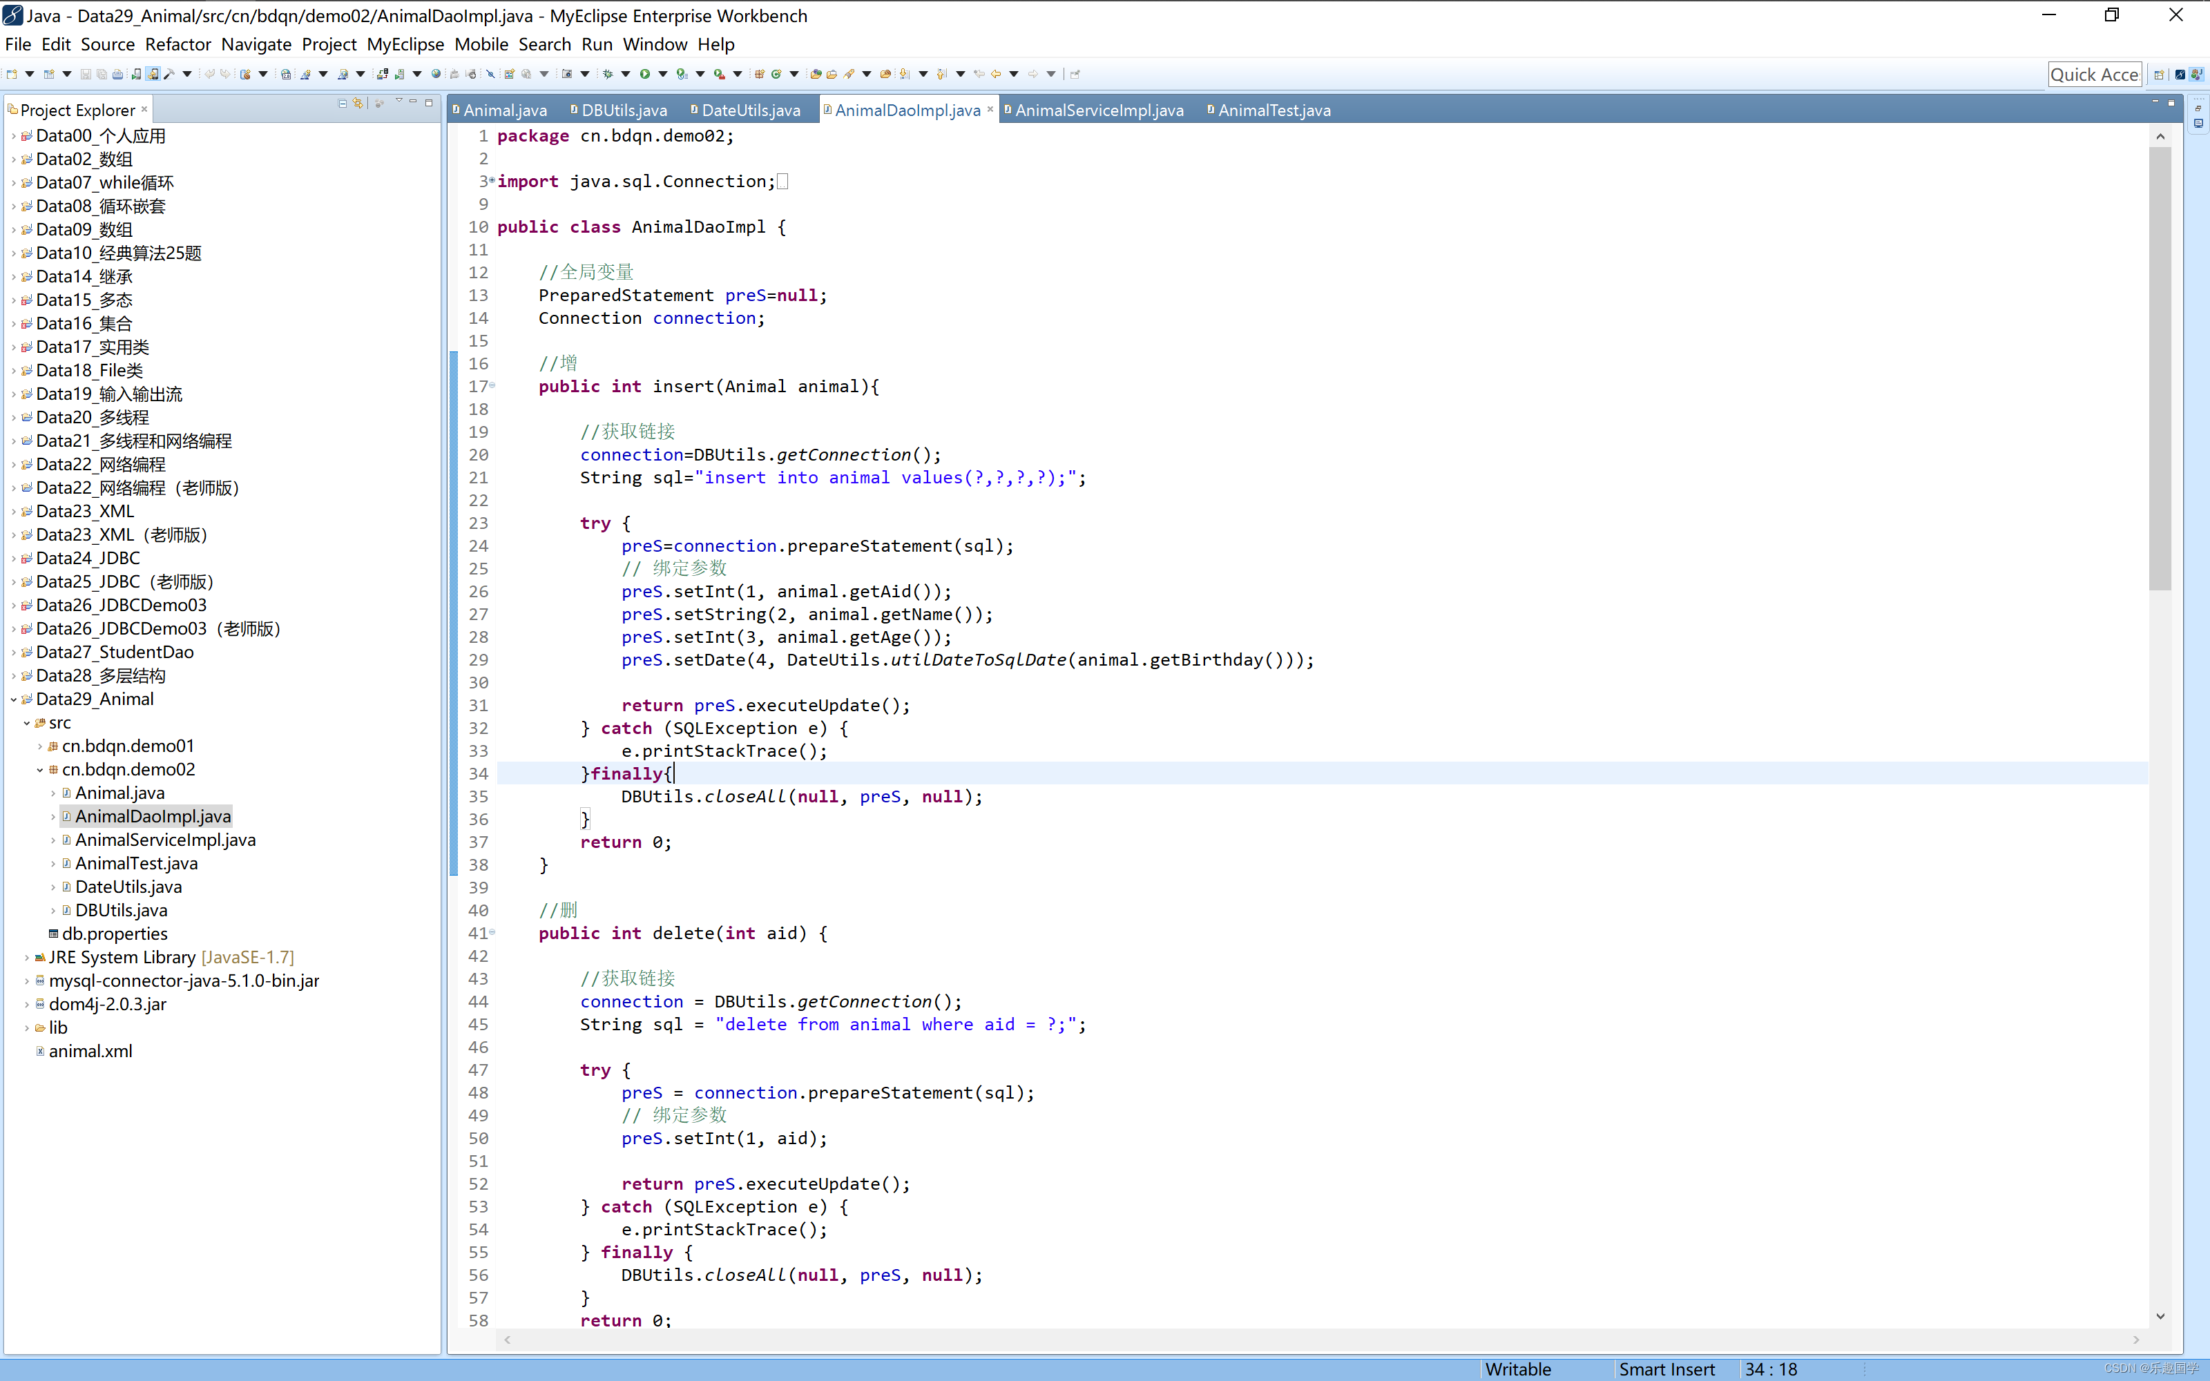
Task: Click the New Java Class toolbar icon
Action: pyautogui.click(x=776, y=74)
